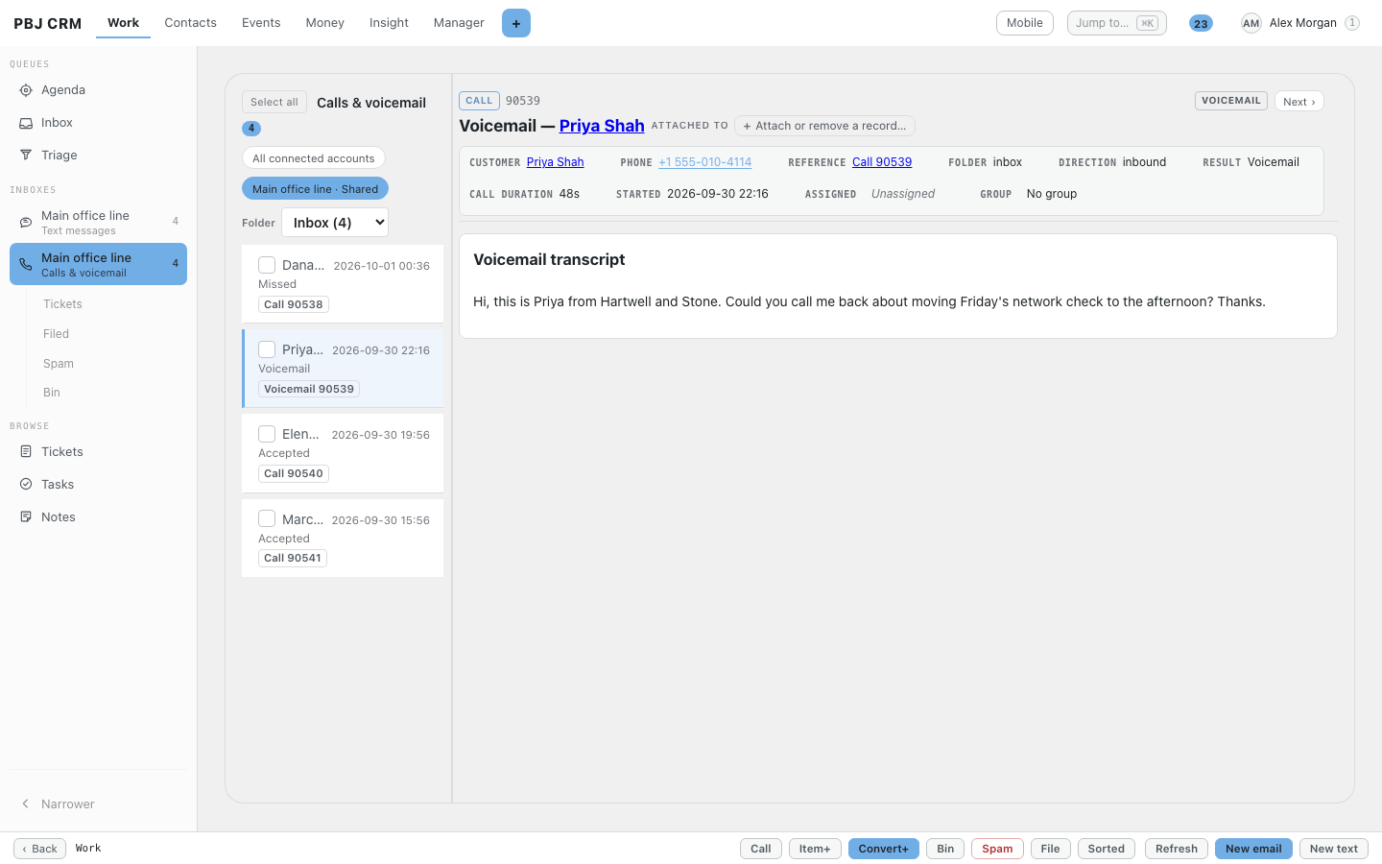The height and width of the screenshot is (864, 1382).
Task: Open Attach or remove a record menu
Action: click(x=824, y=126)
